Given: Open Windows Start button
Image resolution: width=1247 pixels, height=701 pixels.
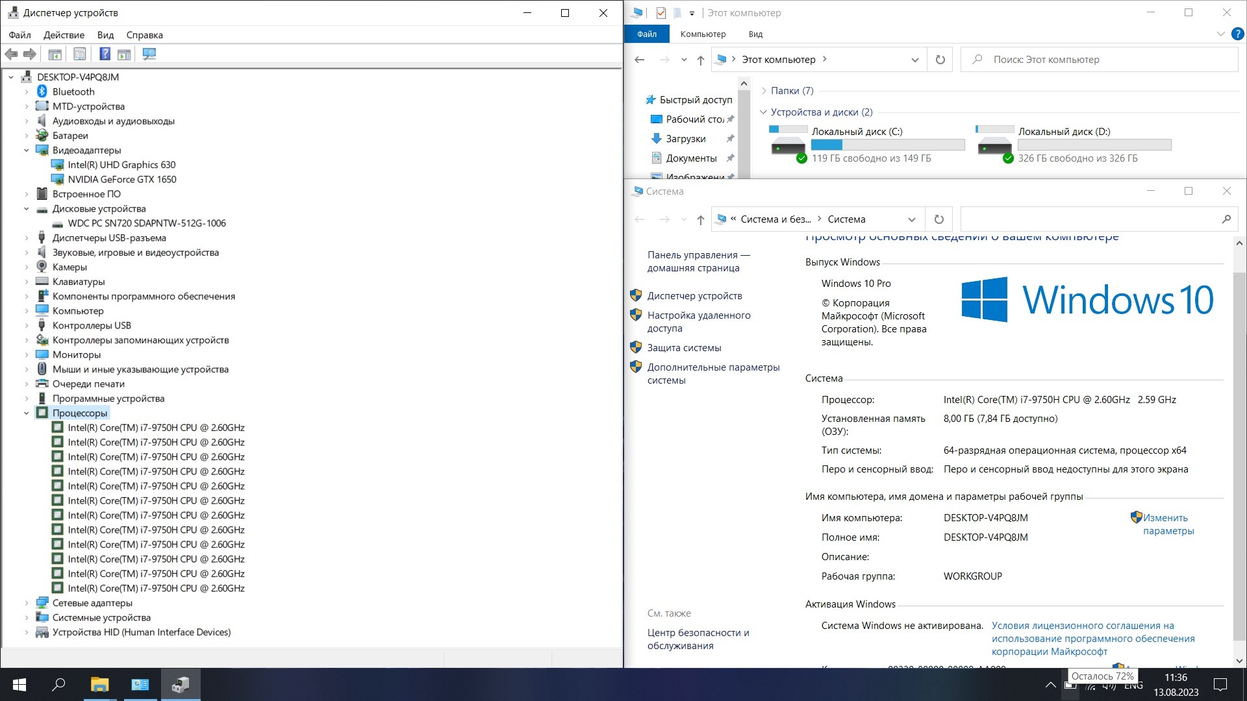Looking at the screenshot, I should point(19,685).
